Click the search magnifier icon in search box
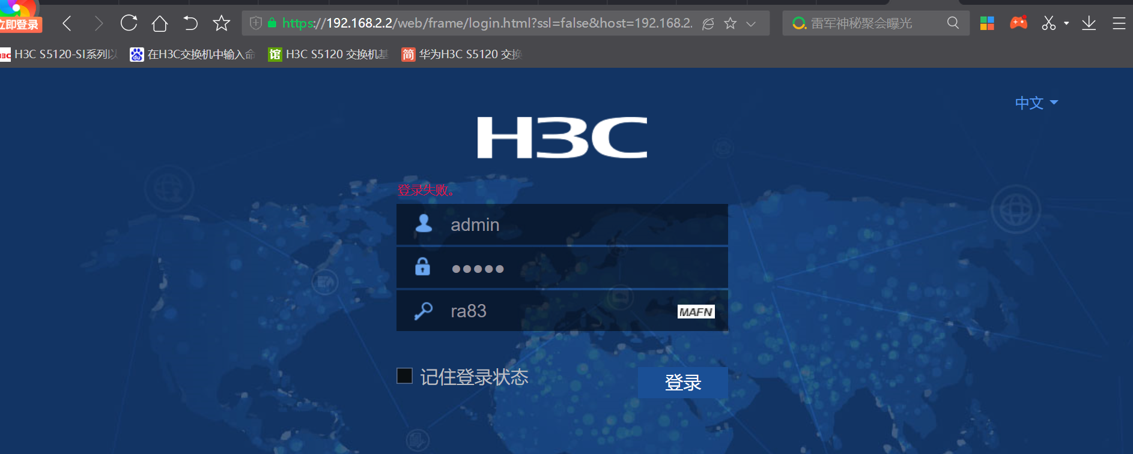Viewport: 1133px width, 454px height. [x=953, y=23]
